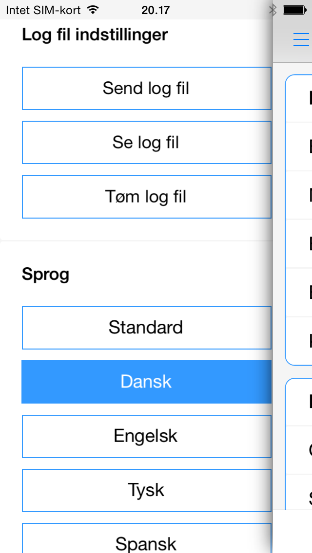Select Standard language option

coord(146,328)
